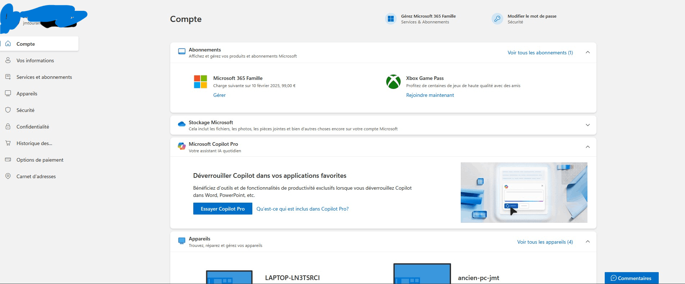Click the Microsoft Copilot Pro heading
Viewport: 685px width, 284px height.
[213, 144]
